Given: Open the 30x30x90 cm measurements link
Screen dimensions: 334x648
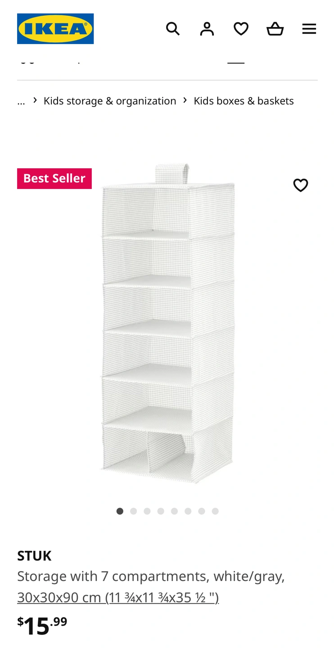Looking at the screenshot, I should click(118, 597).
